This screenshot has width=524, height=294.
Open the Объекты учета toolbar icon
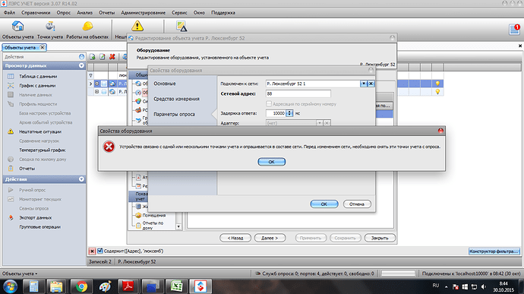pyautogui.click(x=17, y=26)
